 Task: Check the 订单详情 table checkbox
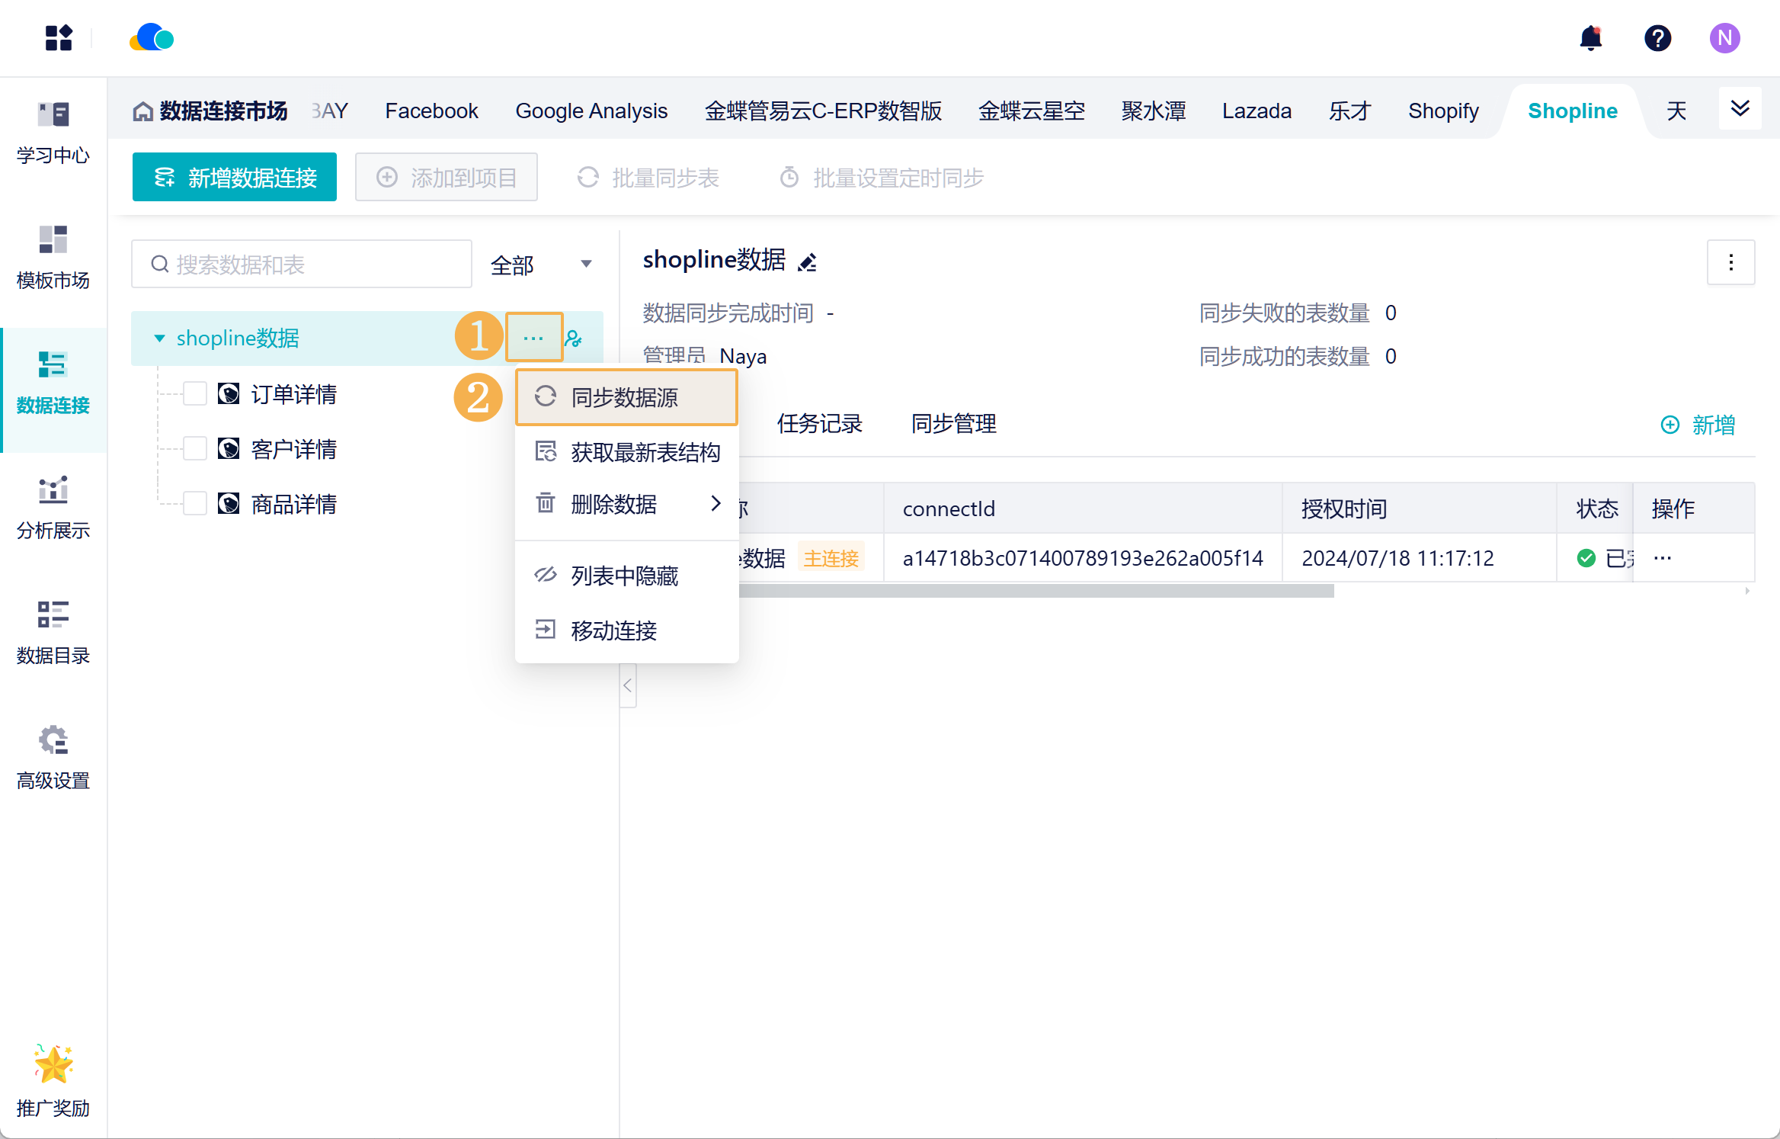tap(195, 394)
